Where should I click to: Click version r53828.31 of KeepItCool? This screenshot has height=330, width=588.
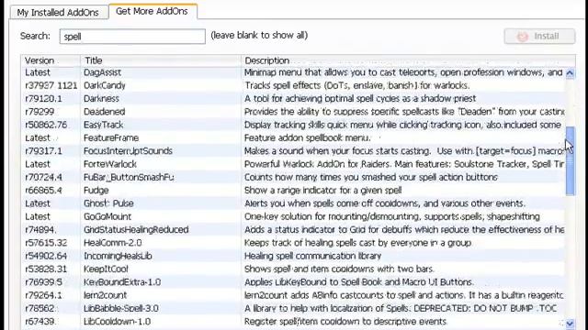click(x=46, y=269)
